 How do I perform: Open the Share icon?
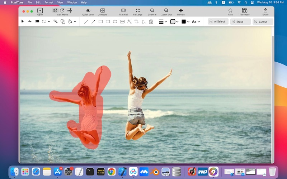pos(265,11)
